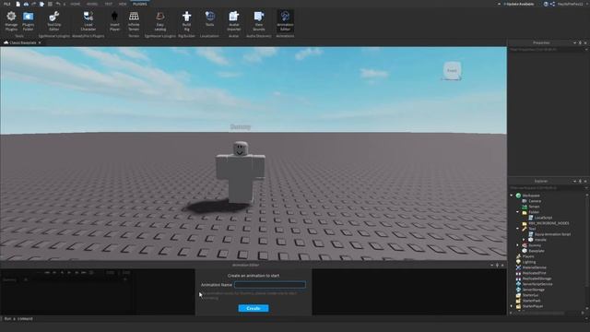Collapse the Folder node in Explorer
The image size is (590, 332).
point(517,212)
